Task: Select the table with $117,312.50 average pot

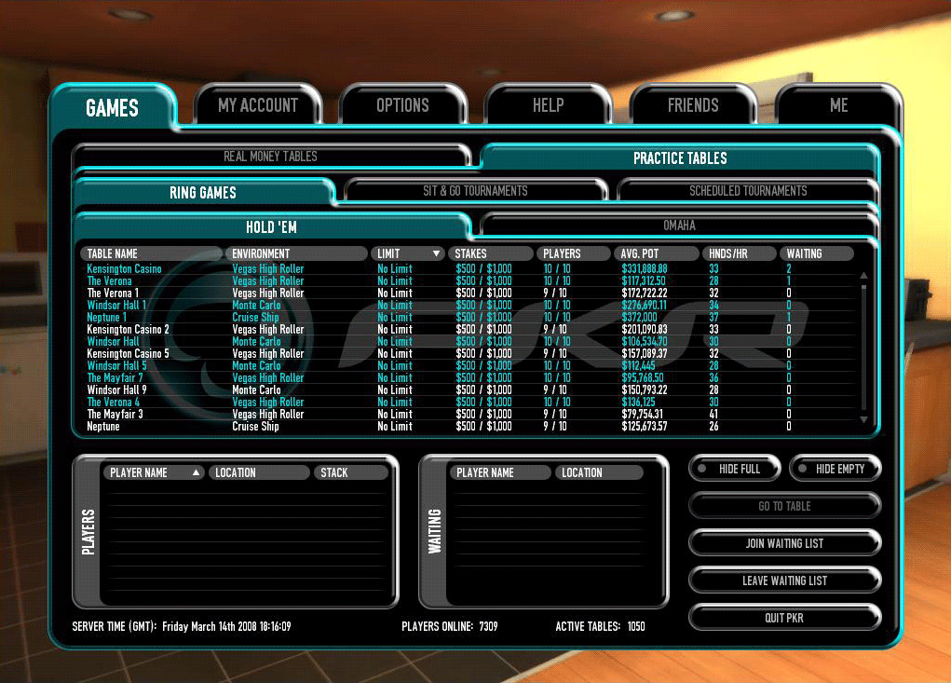Action: (x=467, y=280)
